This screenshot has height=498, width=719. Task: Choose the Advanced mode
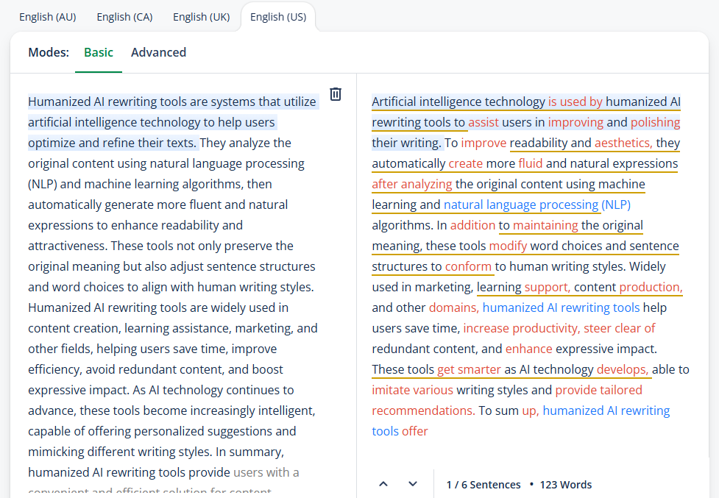pyautogui.click(x=158, y=52)
